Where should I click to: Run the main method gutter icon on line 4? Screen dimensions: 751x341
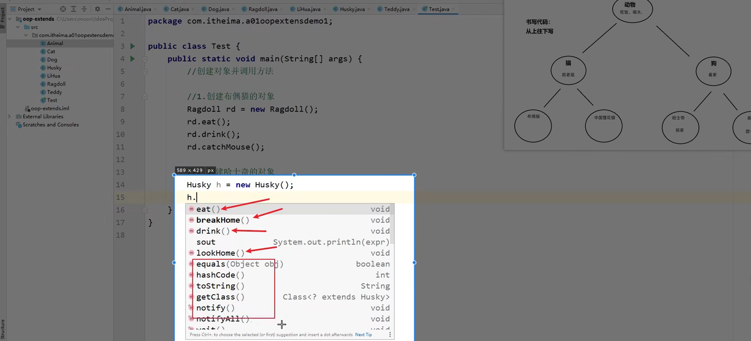tap(132, 58)
